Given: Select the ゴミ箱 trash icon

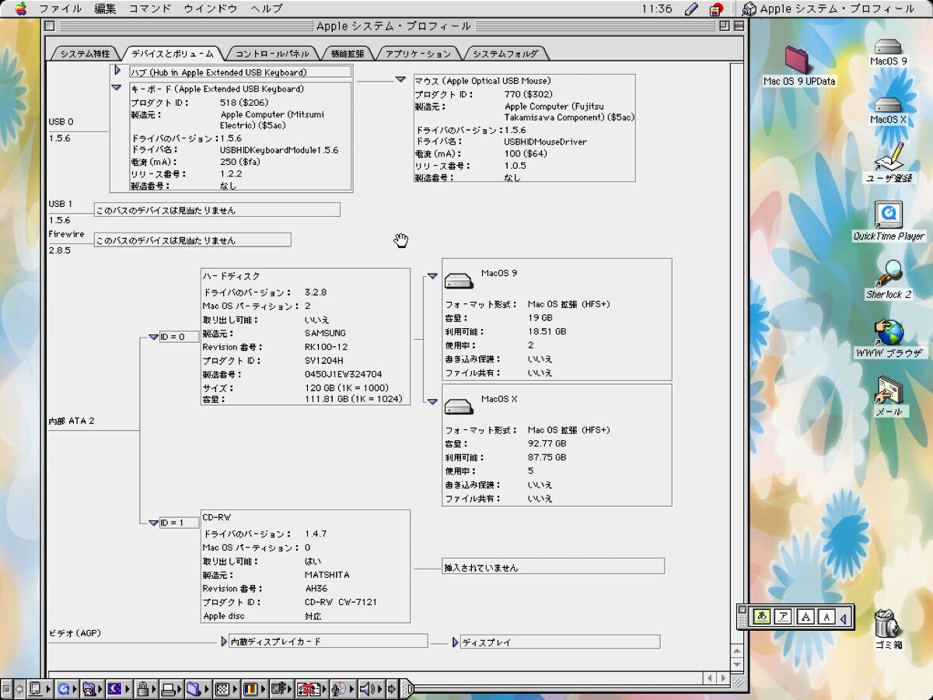Looking at the screenshot, I should pos(888,623).
